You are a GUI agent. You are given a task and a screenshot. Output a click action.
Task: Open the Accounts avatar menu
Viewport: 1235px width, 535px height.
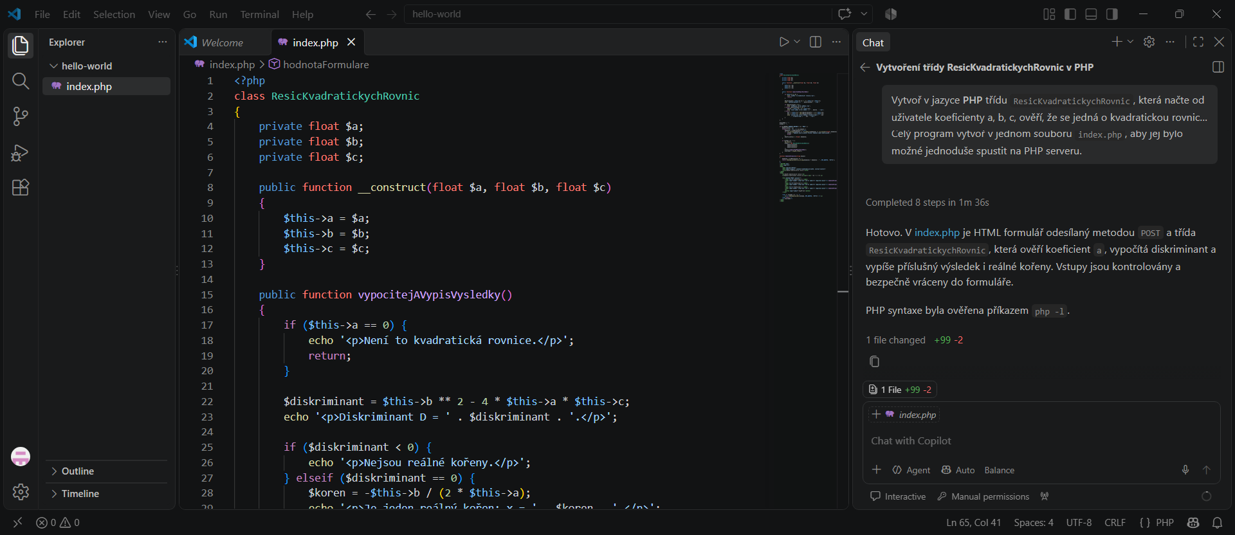(x=21, y=457)
